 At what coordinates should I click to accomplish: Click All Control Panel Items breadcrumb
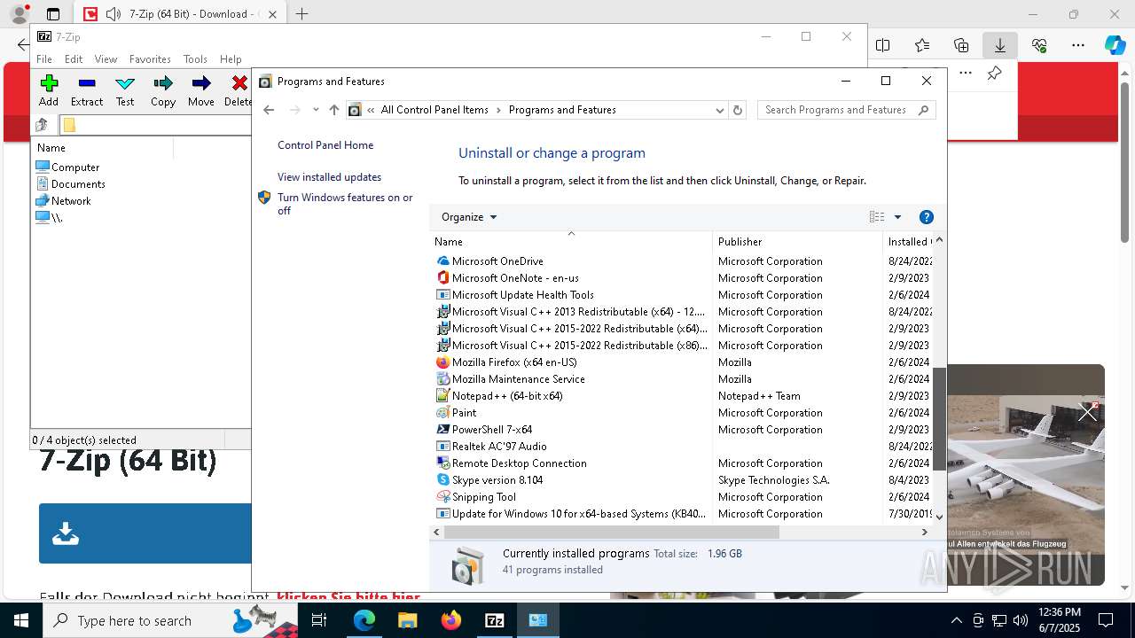tap(434, 110)
